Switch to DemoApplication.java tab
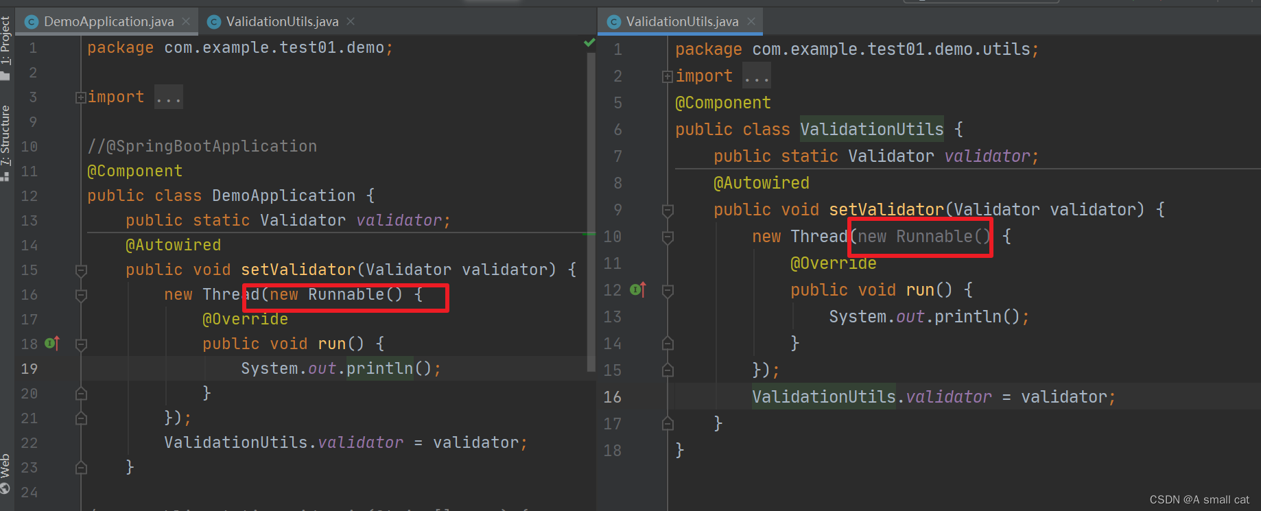This screenshot has height=511, width=1261. (108, 22)
